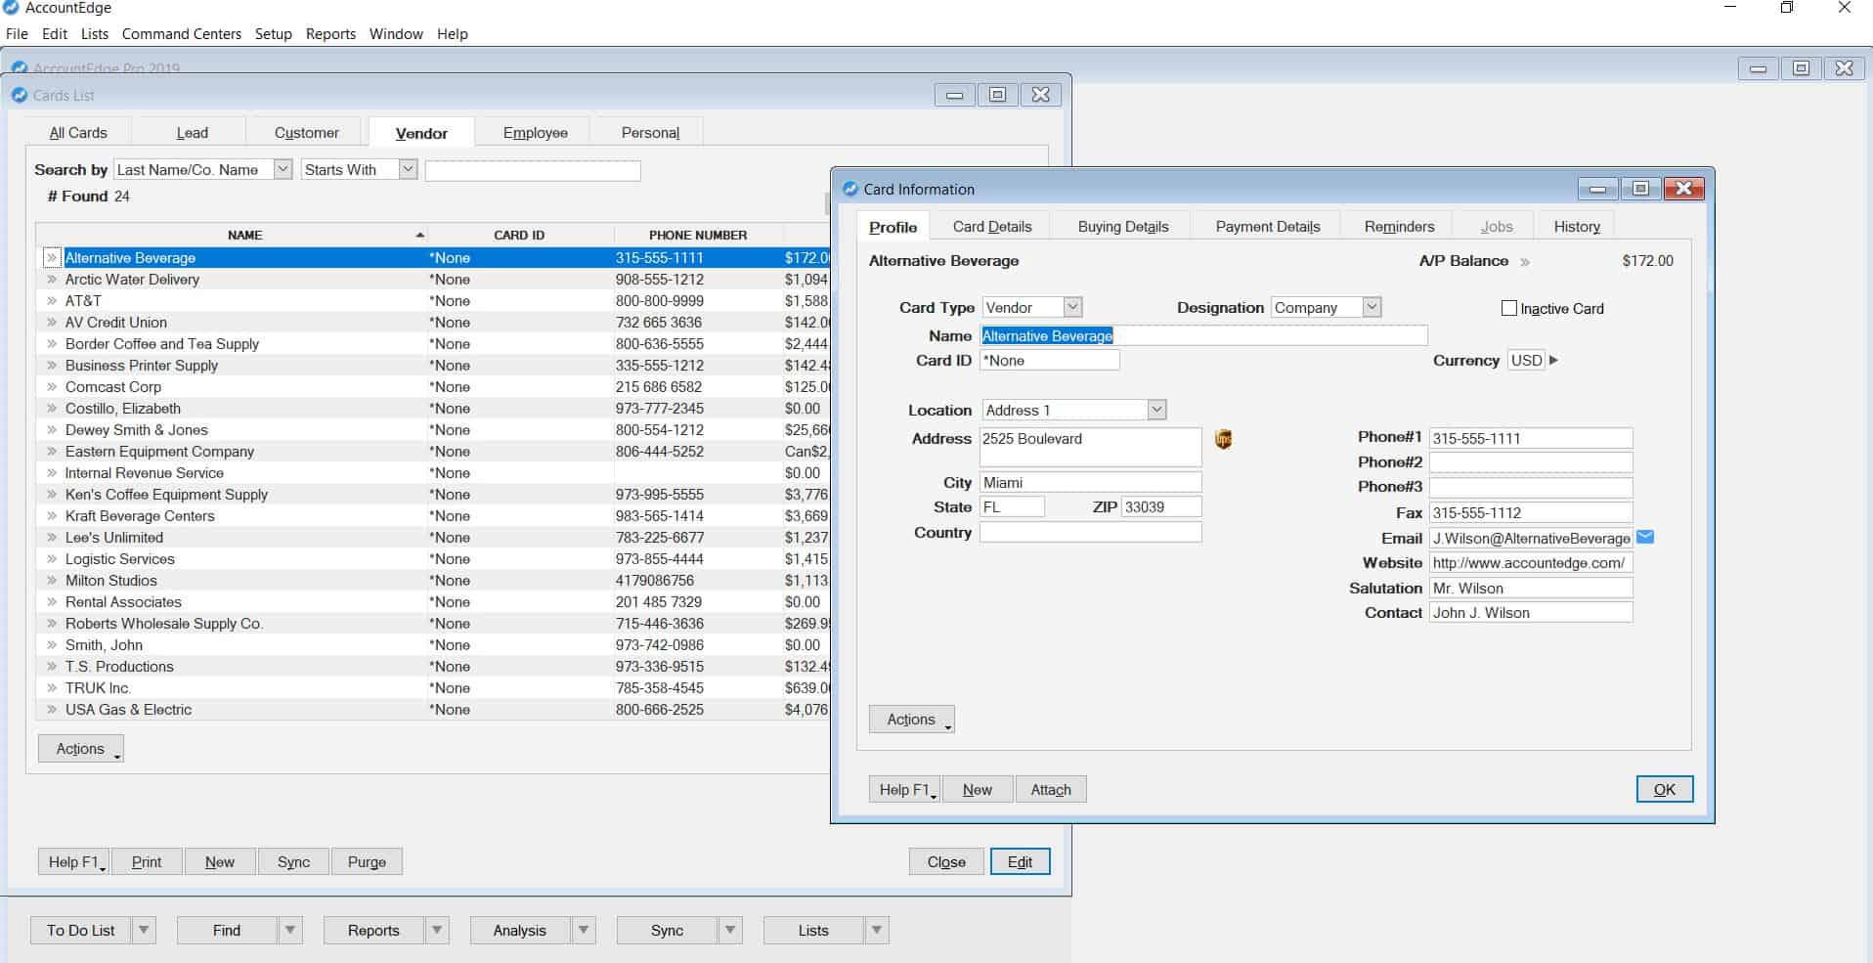Open the zoom arrow for Kraft Beverage Centers

click(52, 516)
